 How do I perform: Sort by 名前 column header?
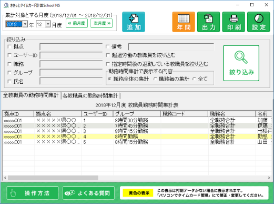tap(263, 114)
